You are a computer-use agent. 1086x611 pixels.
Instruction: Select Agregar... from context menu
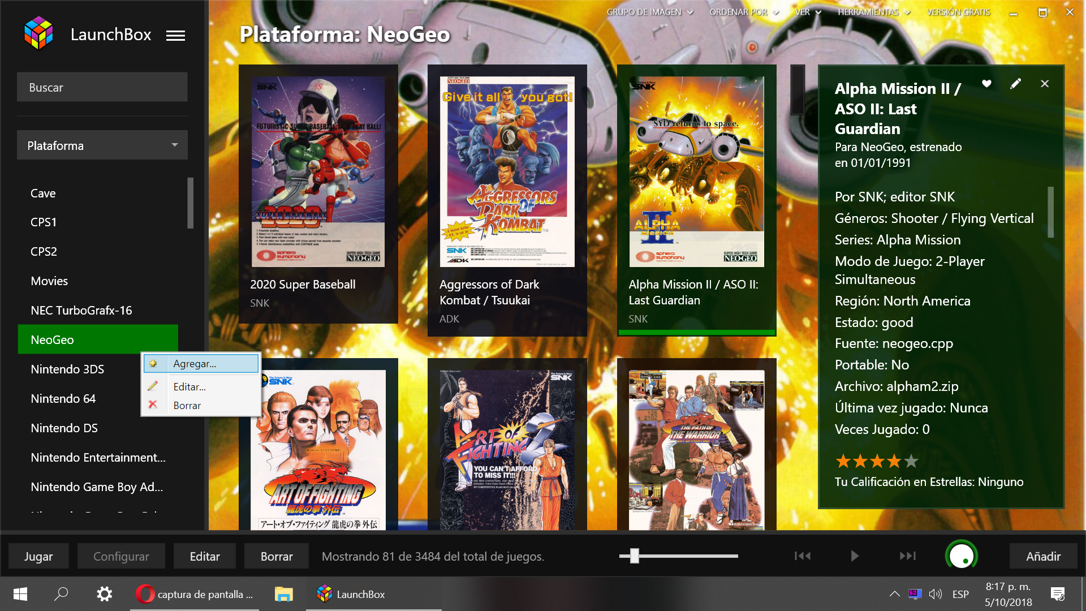pyautogui.click(x=201, y=364)
